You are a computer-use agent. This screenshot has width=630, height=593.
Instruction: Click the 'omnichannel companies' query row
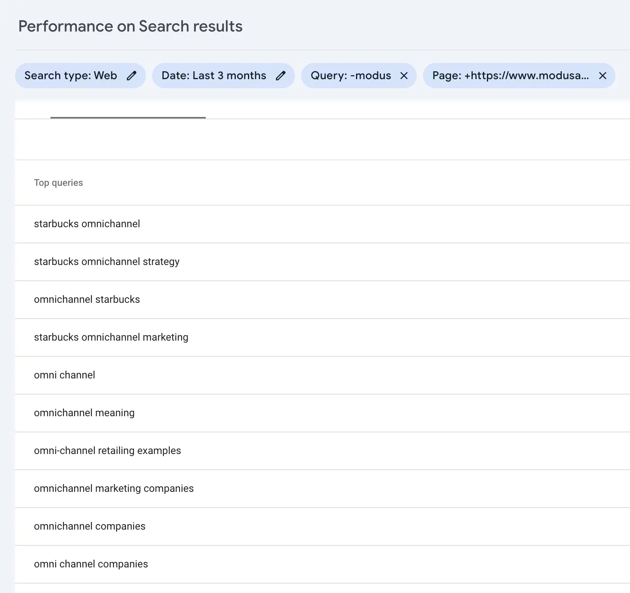90,526
